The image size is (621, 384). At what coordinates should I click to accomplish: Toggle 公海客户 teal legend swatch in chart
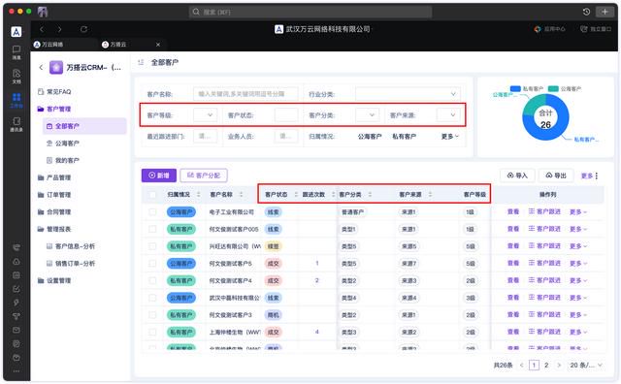coord(553,88)
